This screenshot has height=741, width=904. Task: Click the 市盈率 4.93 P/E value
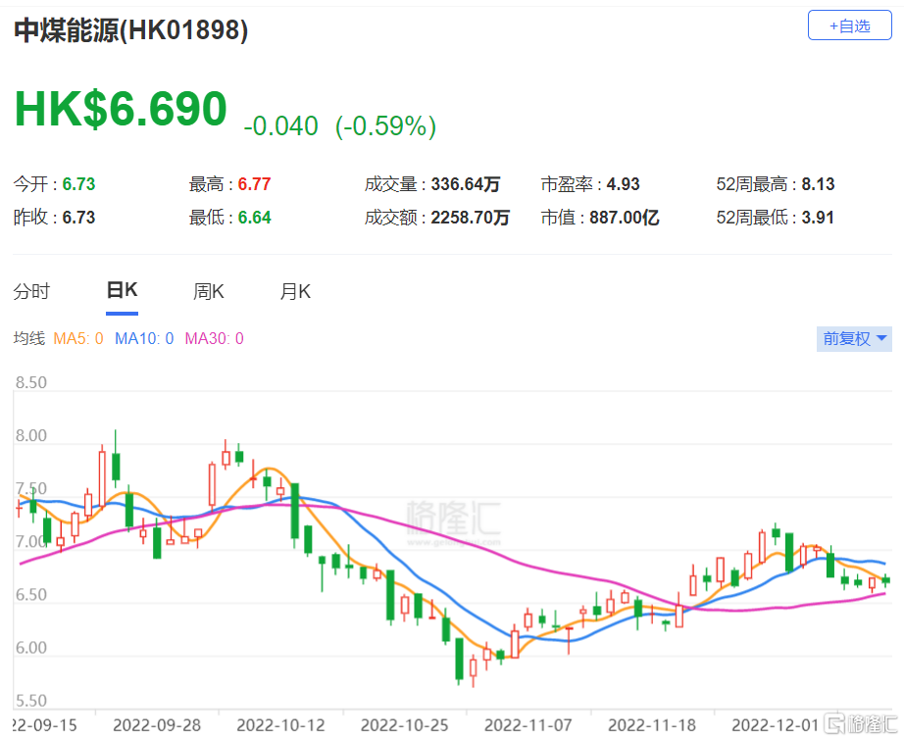pos(590,184)
